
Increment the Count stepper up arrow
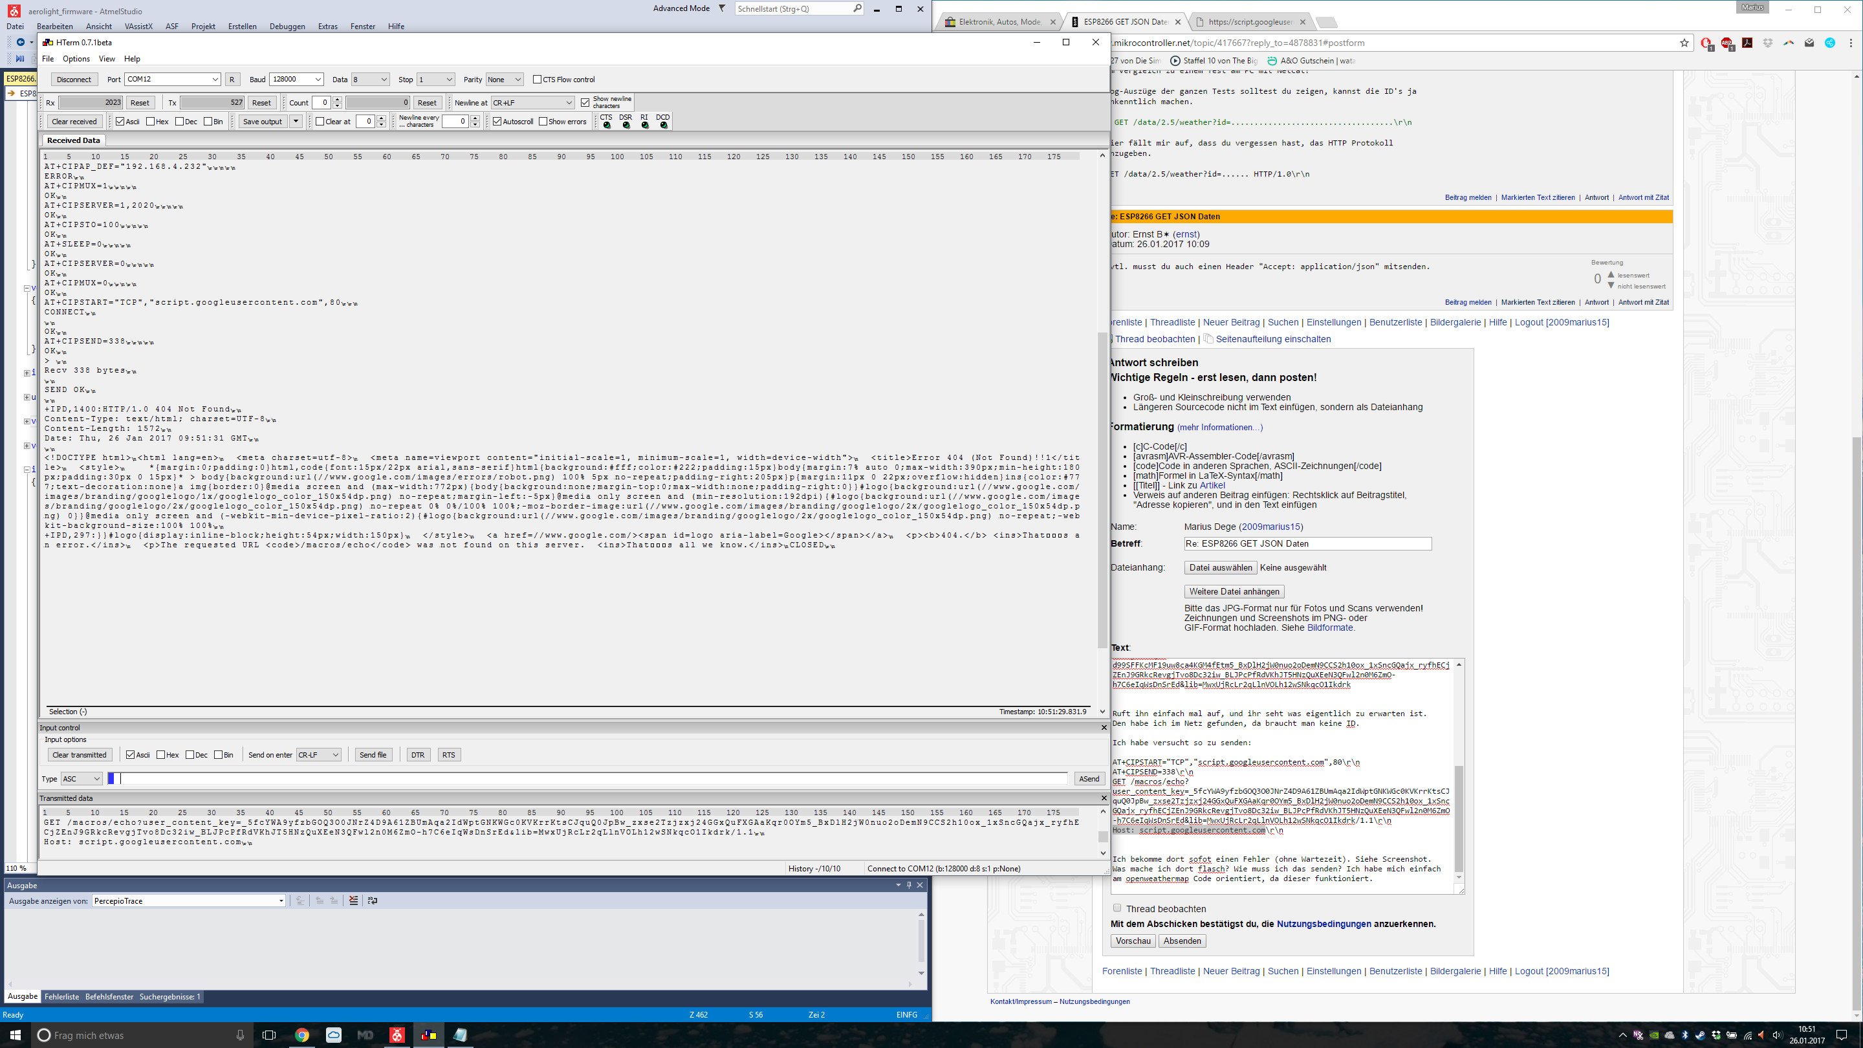337,100
